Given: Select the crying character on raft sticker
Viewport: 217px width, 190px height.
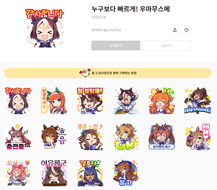Looking at the screenshot, I should 126,101.
